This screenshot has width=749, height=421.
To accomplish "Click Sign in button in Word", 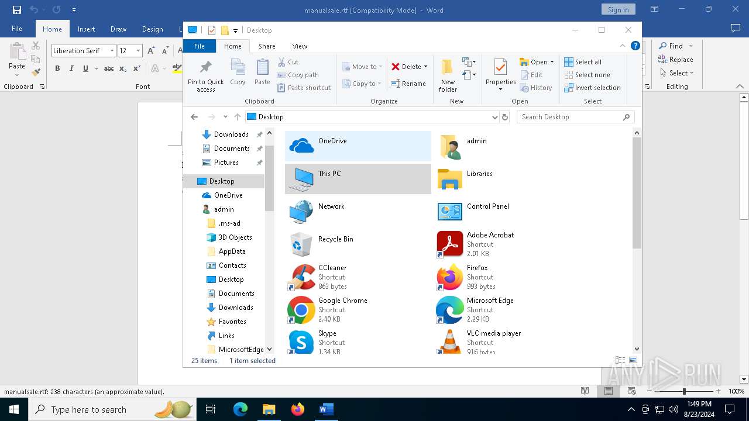I will pos(618,9).
